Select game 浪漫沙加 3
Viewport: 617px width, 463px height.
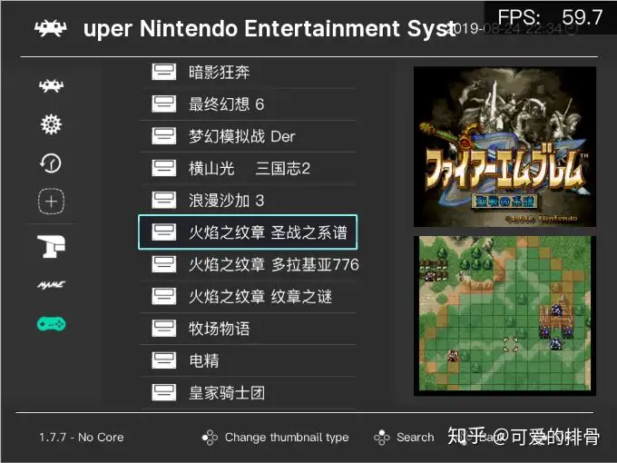[248, 201]
